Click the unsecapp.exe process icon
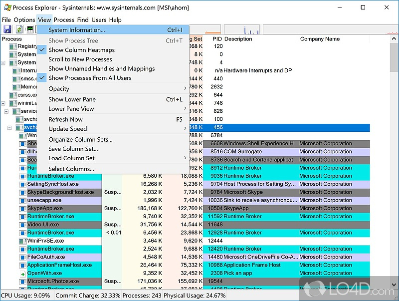The height and width of the screenshot is (301, 399). [x=23, y=200]
